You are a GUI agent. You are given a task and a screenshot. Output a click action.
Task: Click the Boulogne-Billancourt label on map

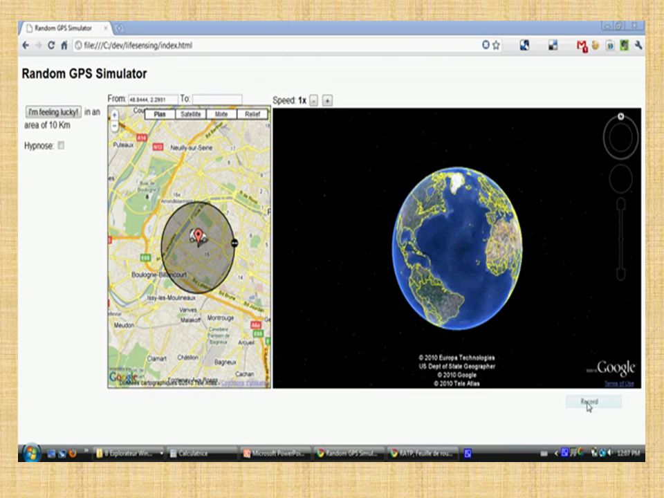pyautogui.click(x=159, y=275)
